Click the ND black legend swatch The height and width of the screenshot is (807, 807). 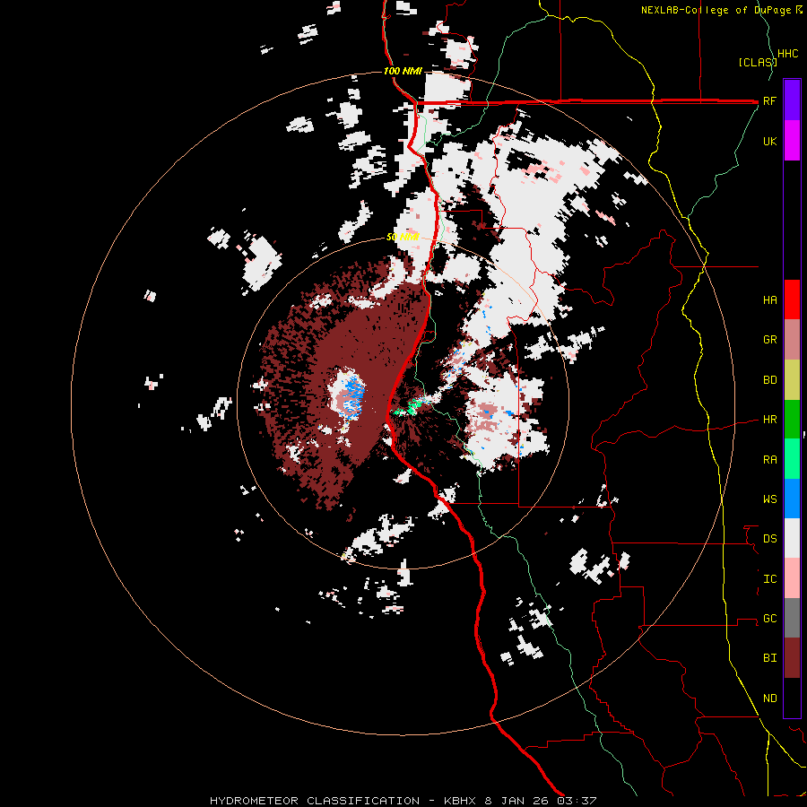792,698
